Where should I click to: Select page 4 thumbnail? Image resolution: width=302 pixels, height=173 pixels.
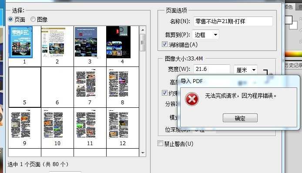tap(122, 46)
